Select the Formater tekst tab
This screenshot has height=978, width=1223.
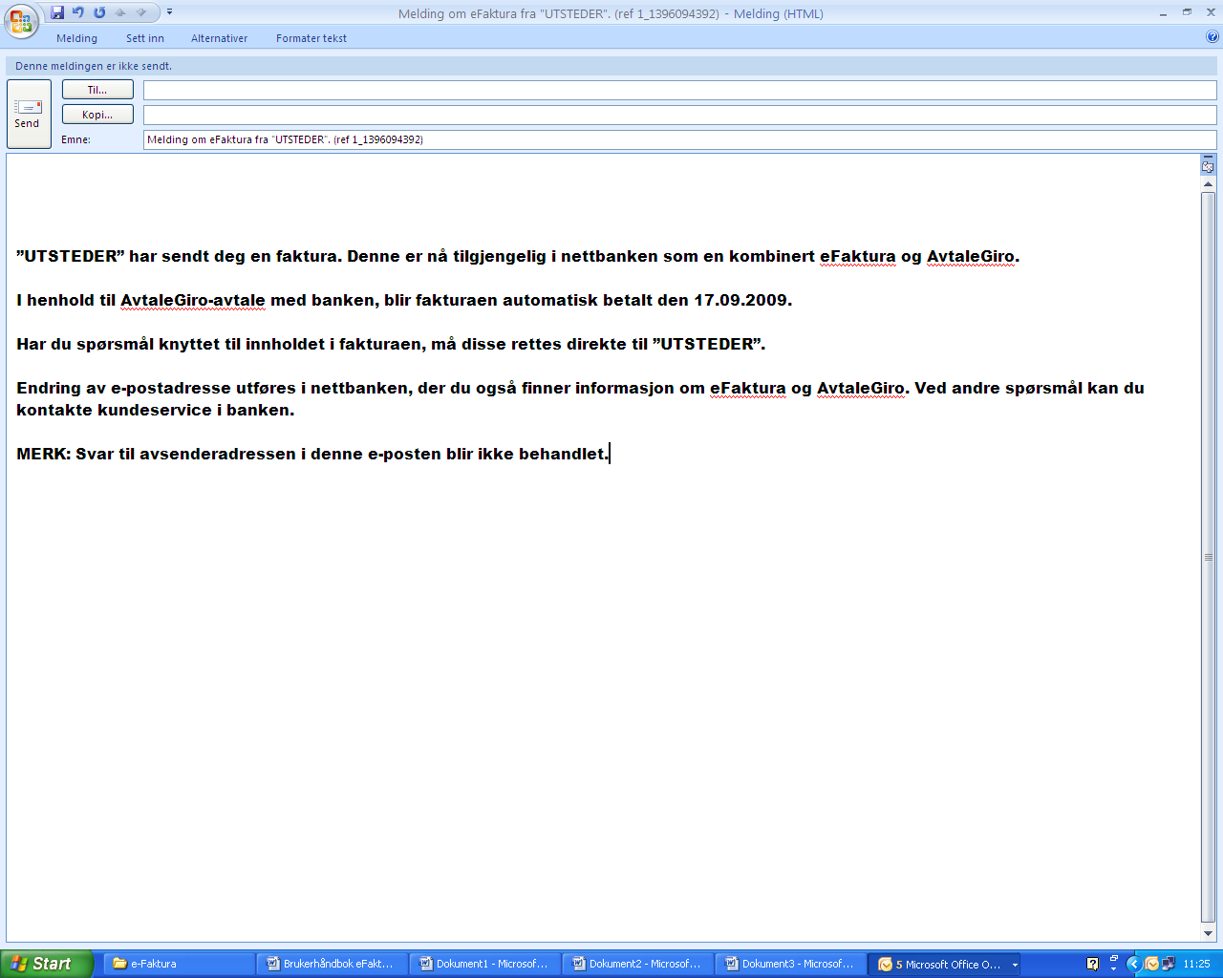(311, 38)
